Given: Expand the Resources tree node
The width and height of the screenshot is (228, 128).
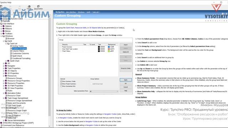Looking at the screenshot, I should tap(4, 76).
